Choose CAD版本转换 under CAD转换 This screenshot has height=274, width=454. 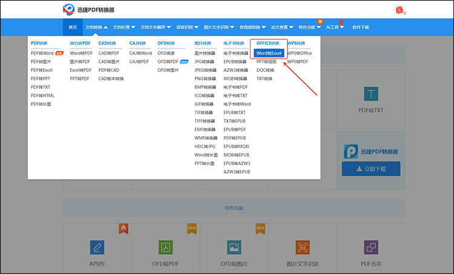tap(111, 79)
